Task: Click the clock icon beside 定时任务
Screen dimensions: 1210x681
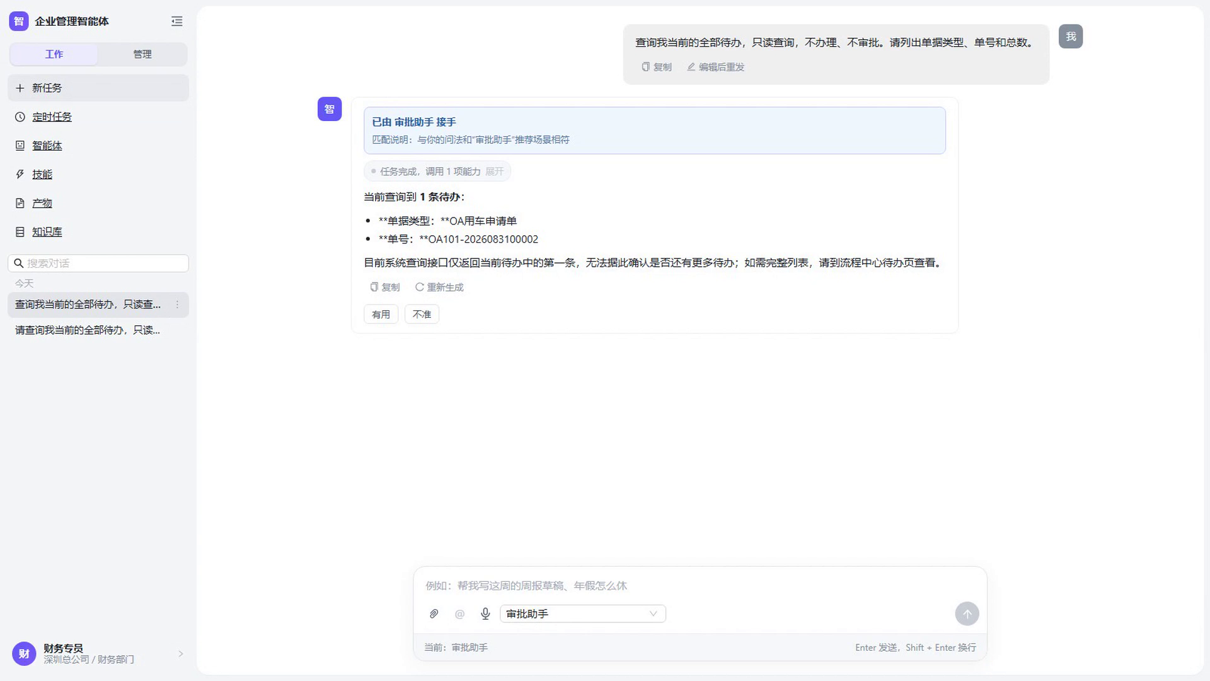Action: (x=20, y=117)
